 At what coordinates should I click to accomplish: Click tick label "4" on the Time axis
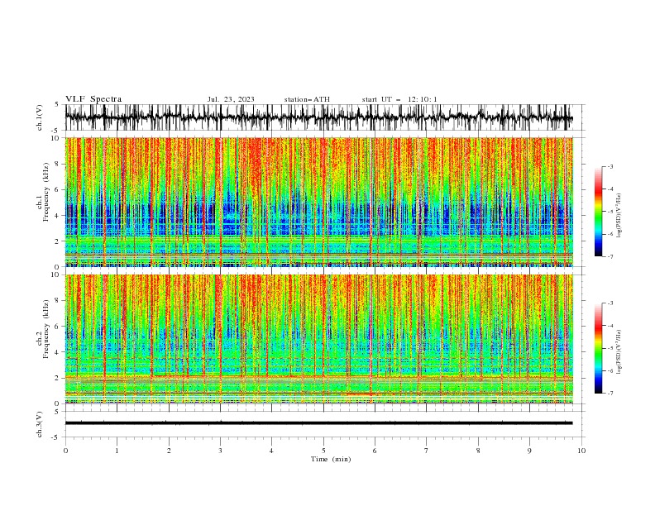click(x=271, y=451)
